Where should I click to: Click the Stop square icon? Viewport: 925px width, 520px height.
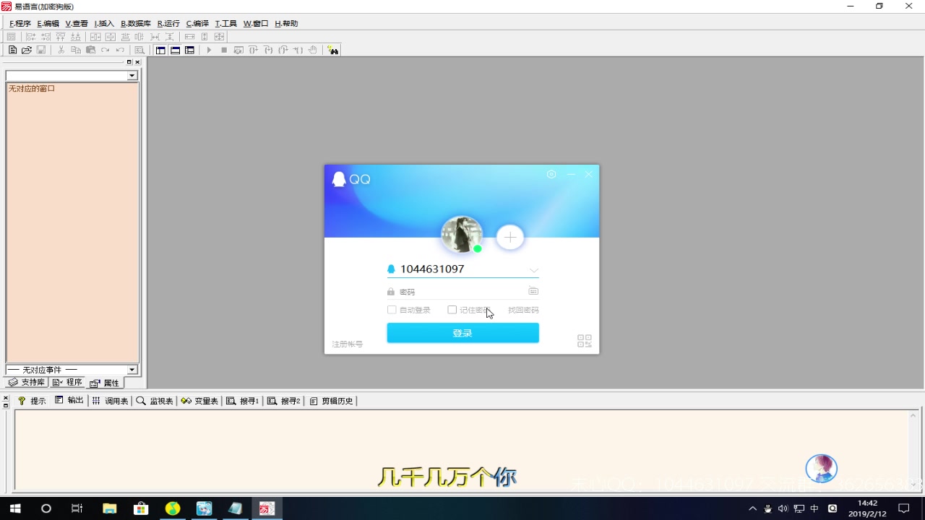224,50
